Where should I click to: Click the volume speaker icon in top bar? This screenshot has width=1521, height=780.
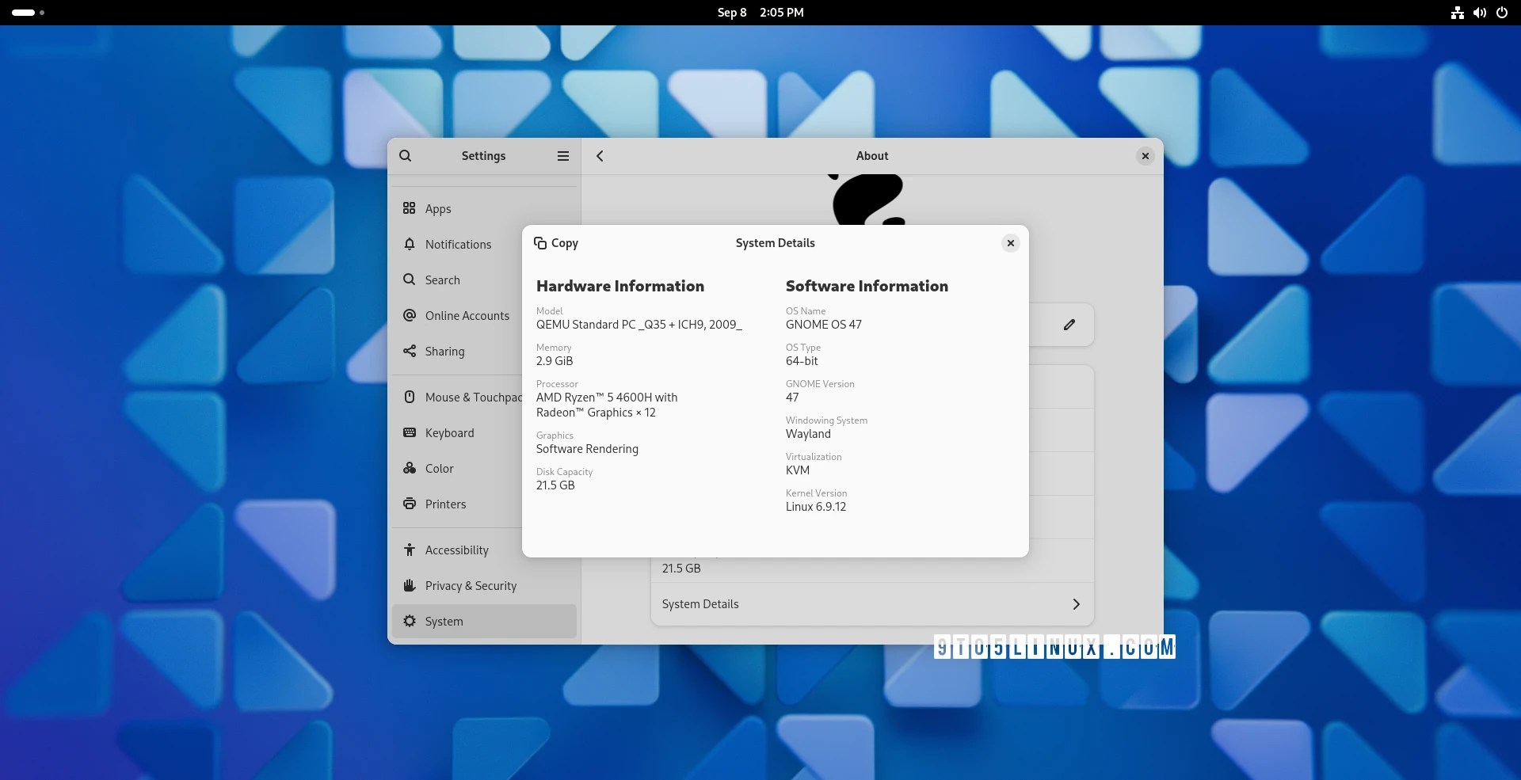pyautogui.click(x=1479, y=13)
